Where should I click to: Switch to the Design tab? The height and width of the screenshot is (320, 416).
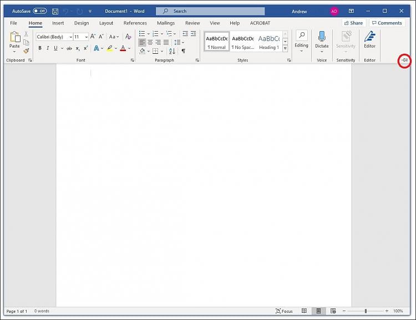[x=82, y=23]
